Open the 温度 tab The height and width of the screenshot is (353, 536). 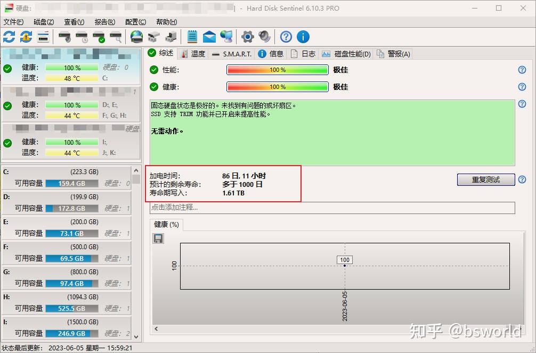click(x=192, y=53)
